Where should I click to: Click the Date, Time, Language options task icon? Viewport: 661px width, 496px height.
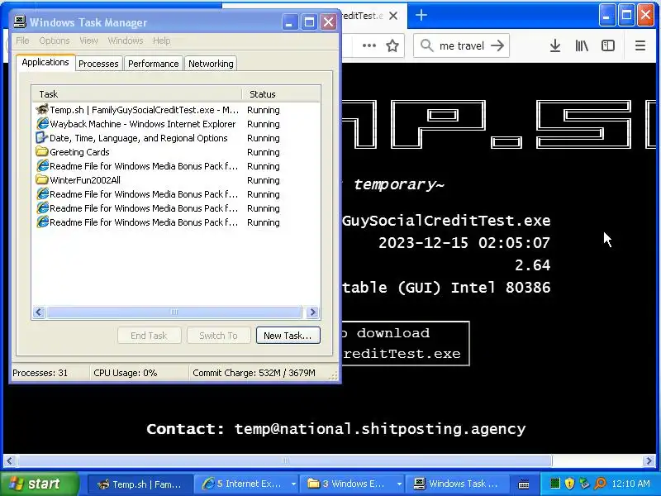(42, 137)
